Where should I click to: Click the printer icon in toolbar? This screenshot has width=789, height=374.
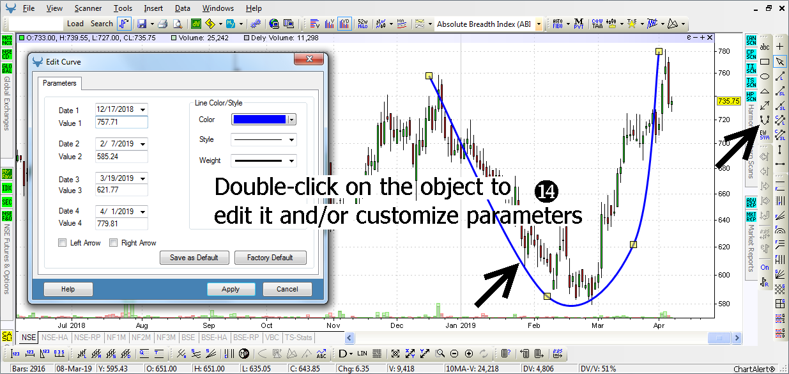162,24
